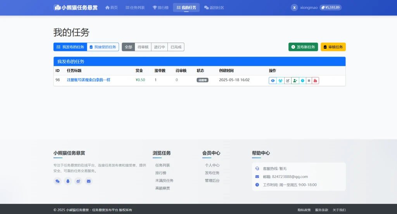
Task: Pause task 98 using the pause icon
Action: [309, 80]
